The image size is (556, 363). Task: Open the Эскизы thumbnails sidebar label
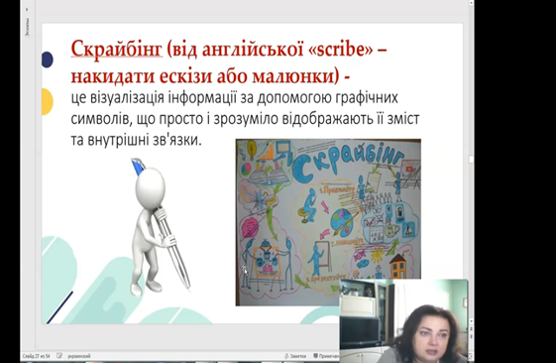28,27
